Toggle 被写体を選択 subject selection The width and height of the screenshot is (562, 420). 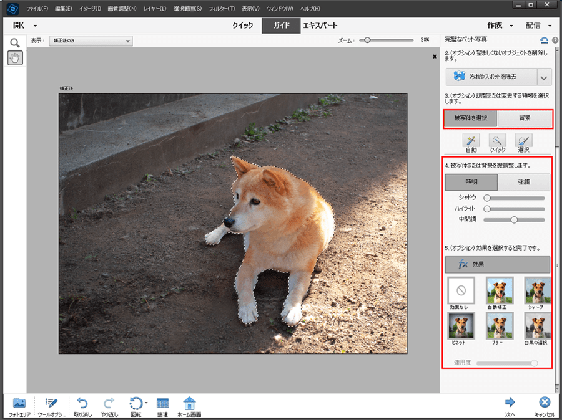tap(471, 118)
